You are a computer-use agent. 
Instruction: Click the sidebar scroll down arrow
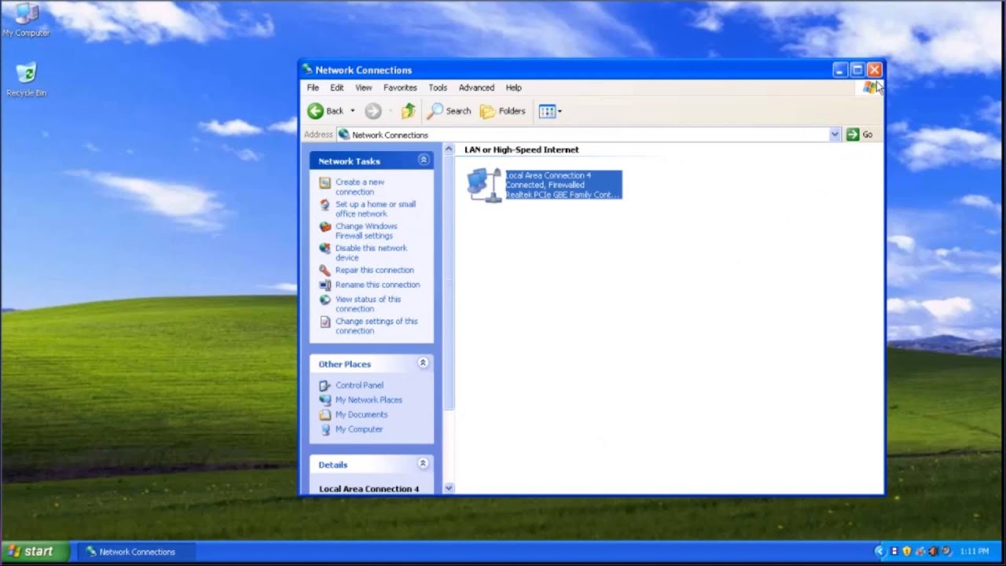(x=449, y=488)
